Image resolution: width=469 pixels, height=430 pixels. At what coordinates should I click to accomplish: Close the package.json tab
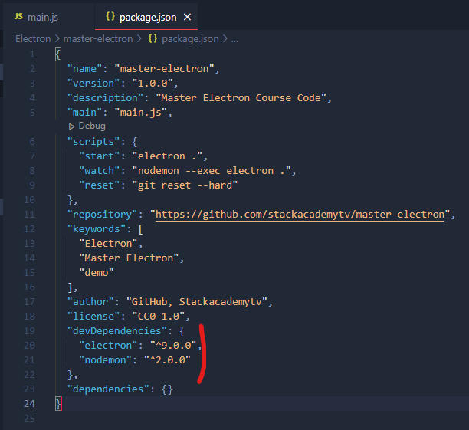click(187, 17)
